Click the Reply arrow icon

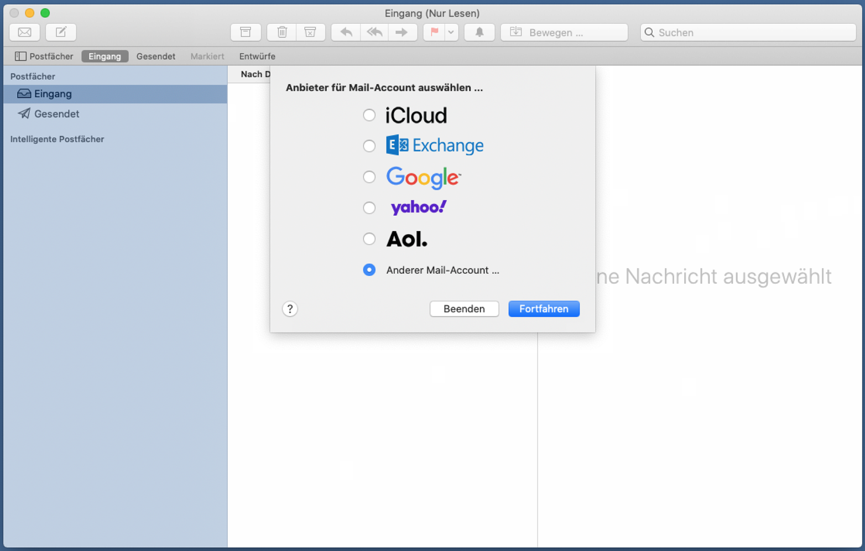[346, 33]
